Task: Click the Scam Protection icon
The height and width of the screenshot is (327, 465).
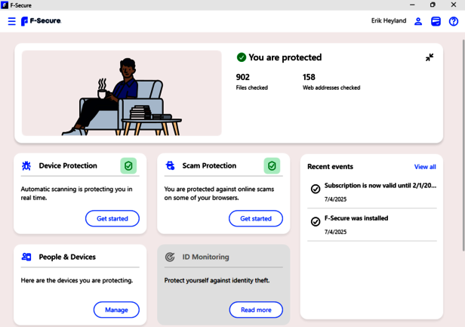Action: (x=170, y=165)
